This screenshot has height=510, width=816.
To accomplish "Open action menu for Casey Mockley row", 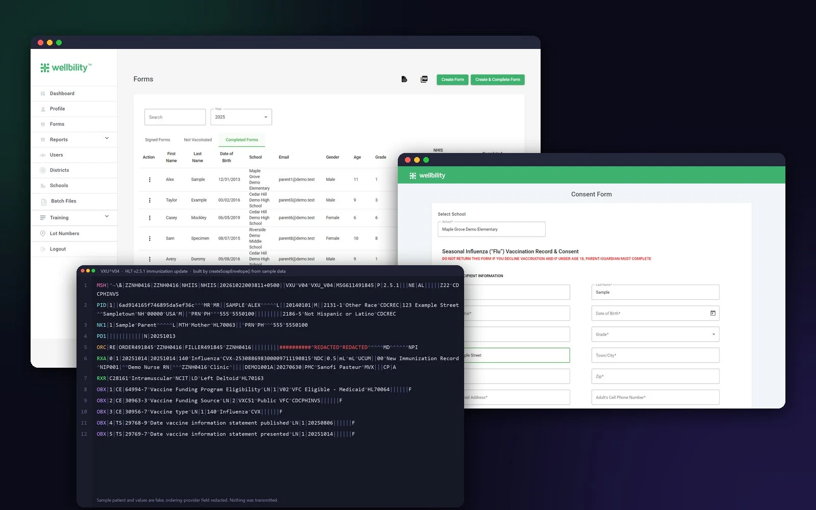I will point(149,218).
